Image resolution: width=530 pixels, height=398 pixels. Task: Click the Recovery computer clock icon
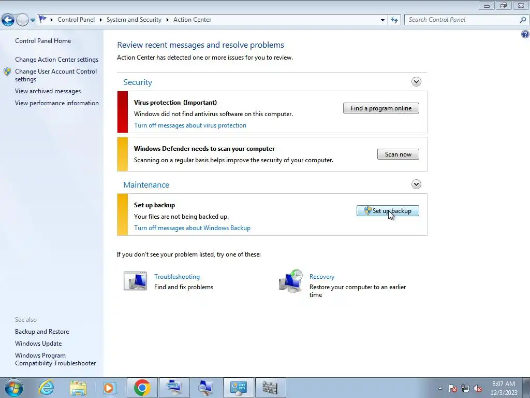coord(291,281)
